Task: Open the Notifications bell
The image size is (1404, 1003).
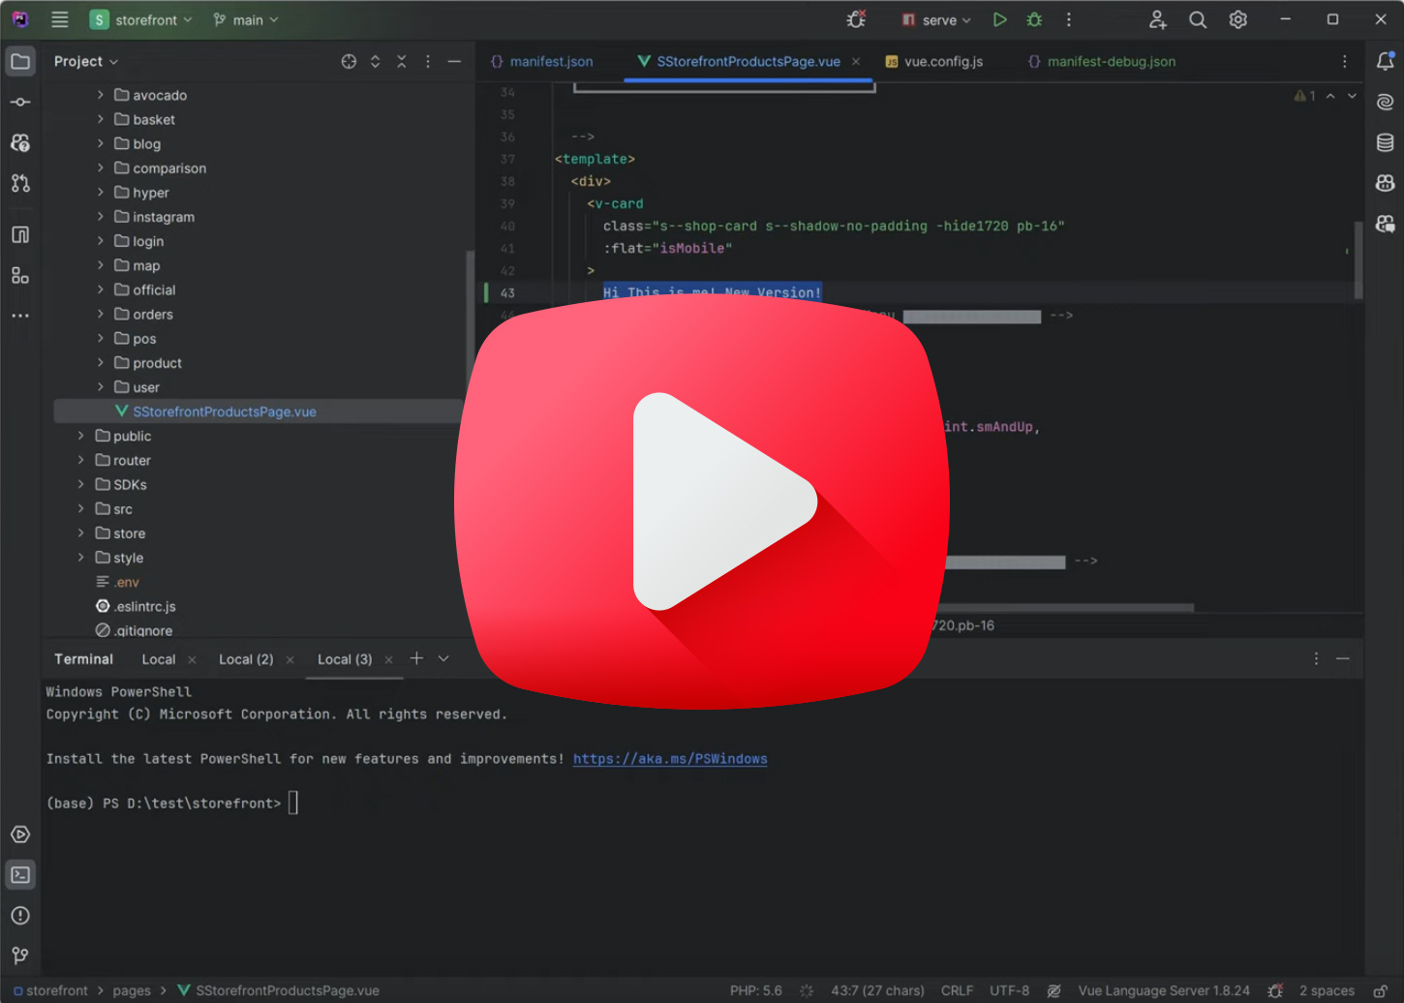Action: coord(1386,61)
